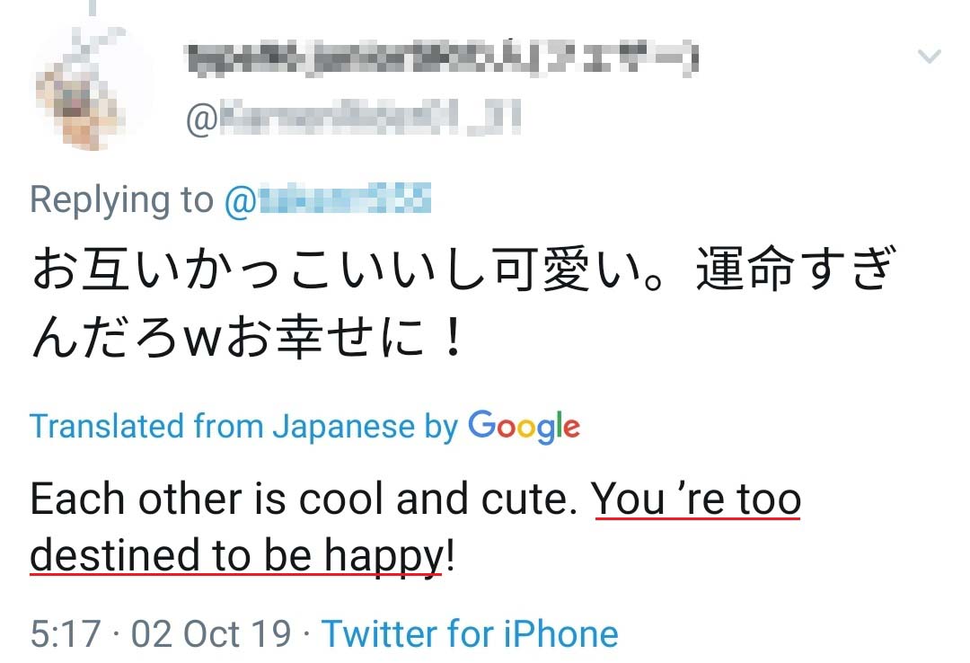Tap the gray "Replying to" label
Image resolution: width=970 pixels, height=663 pixels.
[121, 199]
